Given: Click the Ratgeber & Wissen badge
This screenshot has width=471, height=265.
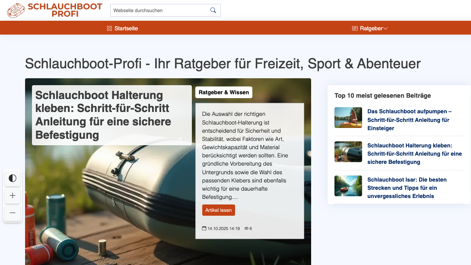Looking at the screenshot, I should point(223,92).
